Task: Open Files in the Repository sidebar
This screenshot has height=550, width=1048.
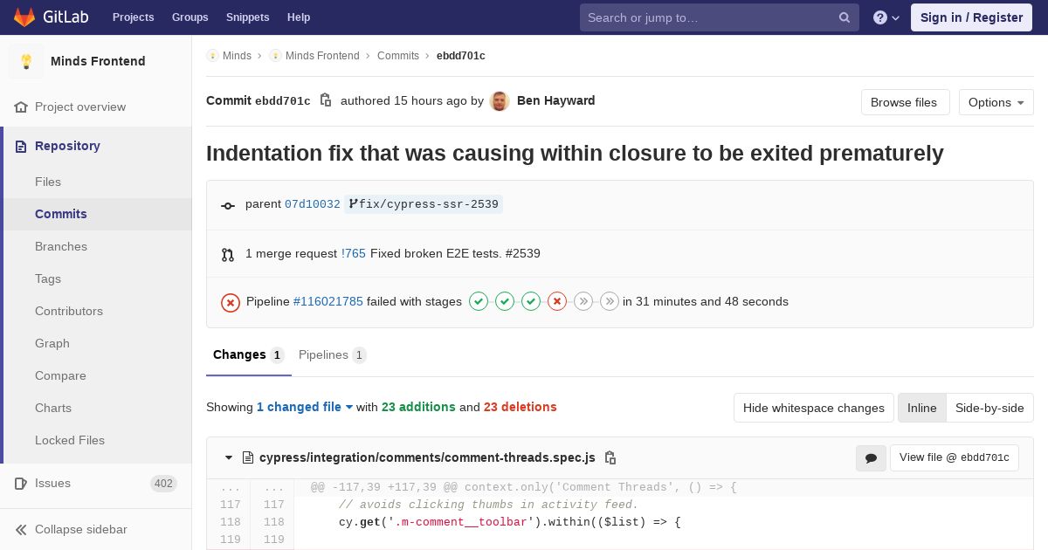Action: pos(48,182)
